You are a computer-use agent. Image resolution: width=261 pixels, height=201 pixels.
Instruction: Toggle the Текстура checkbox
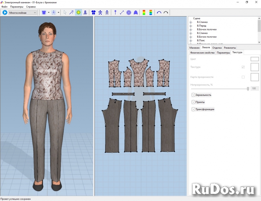(x=243, y=67)
